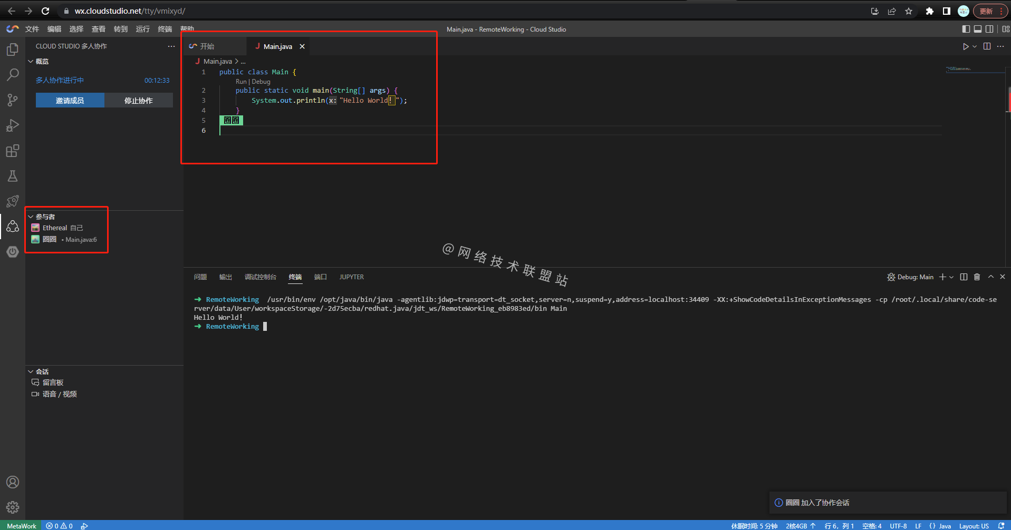Close the bottom panel with X
This screenshot has width=1011, height=530.
(1003, 277)
